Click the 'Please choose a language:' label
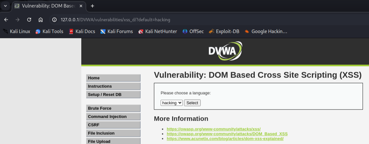 [x=186, y=93]
